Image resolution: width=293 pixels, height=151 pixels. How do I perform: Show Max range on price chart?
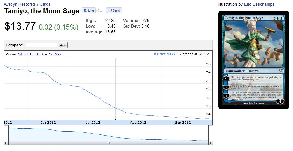[x=58, y=54]
